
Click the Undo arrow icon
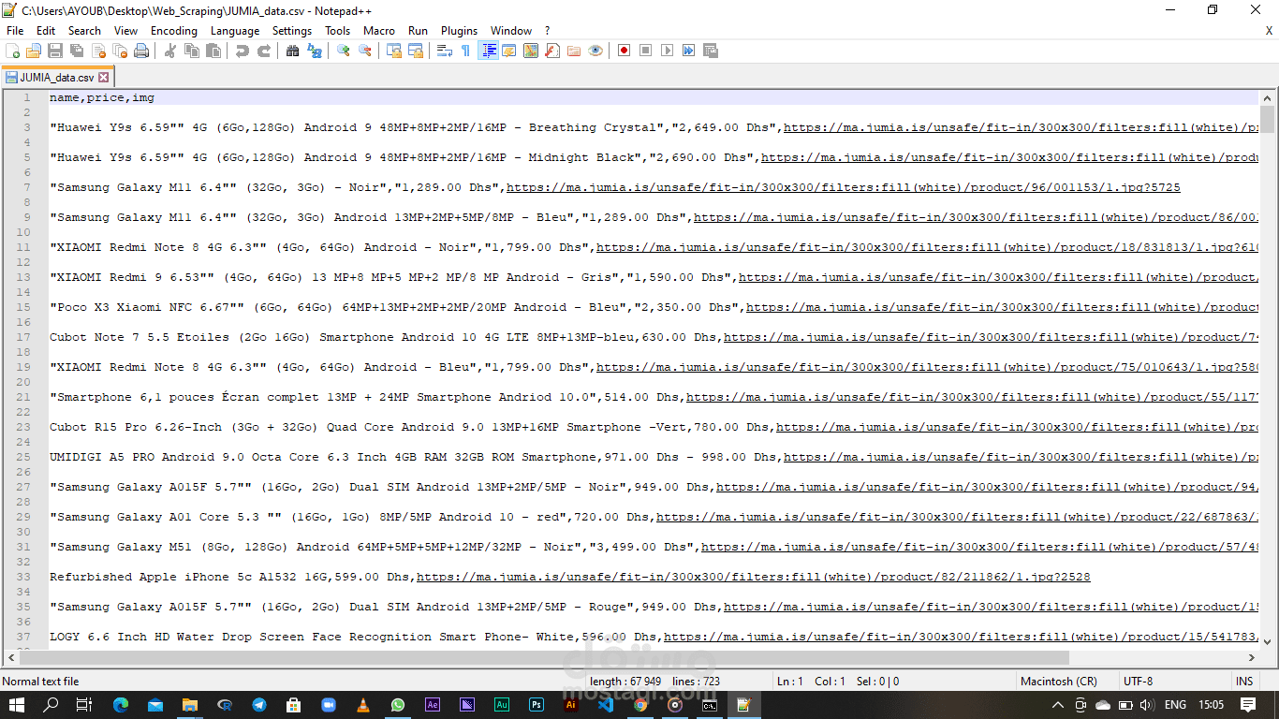tap(243, 51)
